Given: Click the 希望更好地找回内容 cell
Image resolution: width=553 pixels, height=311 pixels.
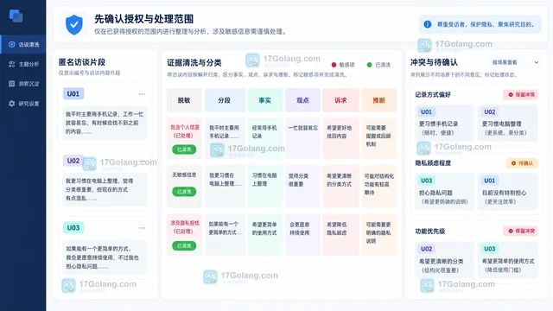Looking at the screenshot, I should 340,138.
